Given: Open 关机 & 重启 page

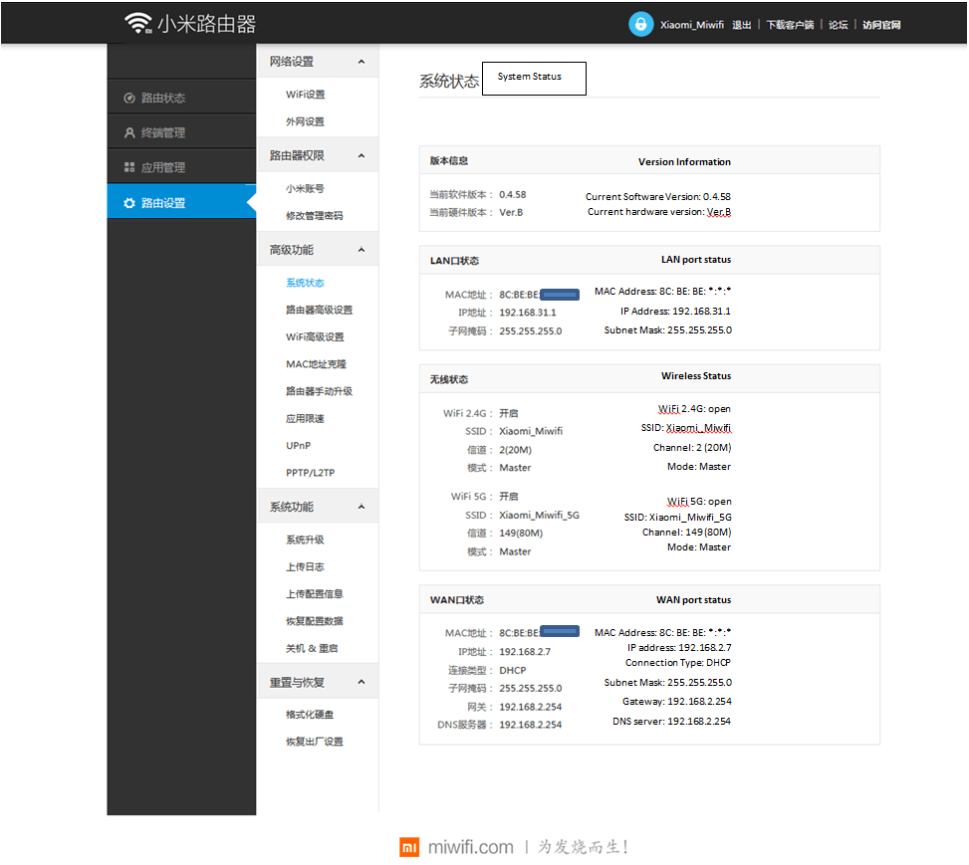Looking at the screenshot, I should 312,648.
